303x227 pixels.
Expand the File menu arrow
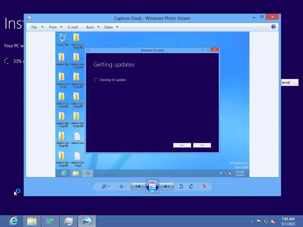click(x=42, y=27)
